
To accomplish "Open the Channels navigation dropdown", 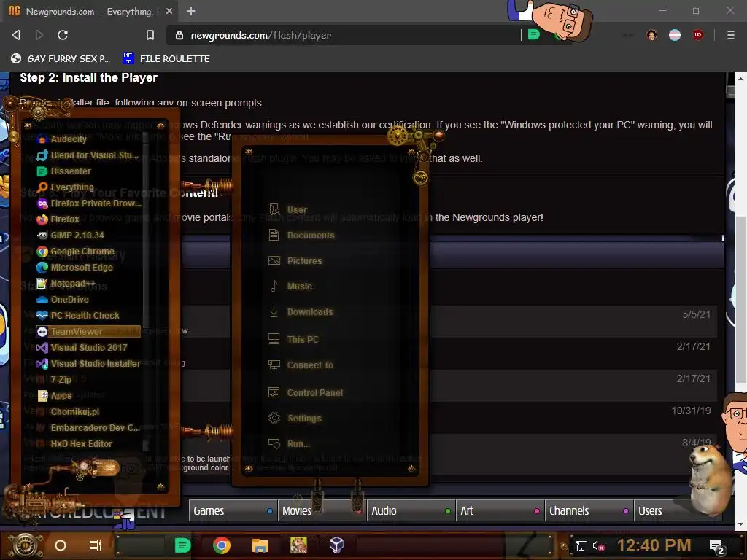I will (589, 510).
